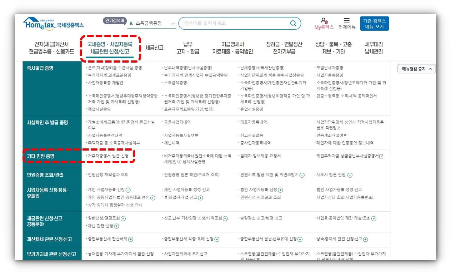Image resolution: width=451 pixels, height=275 pixels.
Task: Click plus icon beside 세무서 방문 민원
Action: pyautogui.click(x=350, y=175)
